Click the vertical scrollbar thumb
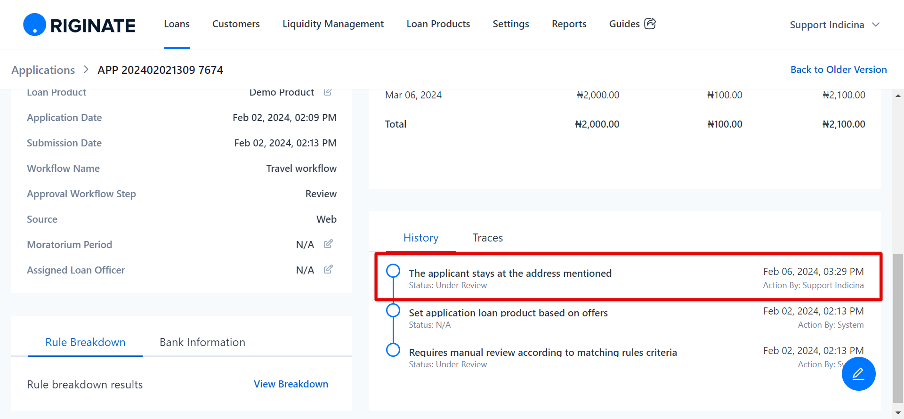This screenshot has height=419, width=904. [898, 328]
